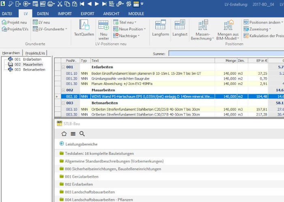Select 002 Mauarbeiten in hierarchy tree
Image resolution: width=284 pixels, height=202 pixels.
[x=25, y=64]
